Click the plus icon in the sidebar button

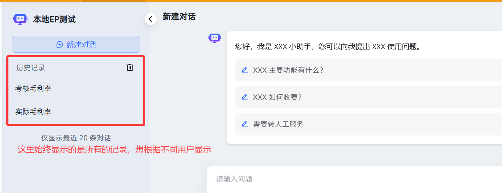(60, 45)
